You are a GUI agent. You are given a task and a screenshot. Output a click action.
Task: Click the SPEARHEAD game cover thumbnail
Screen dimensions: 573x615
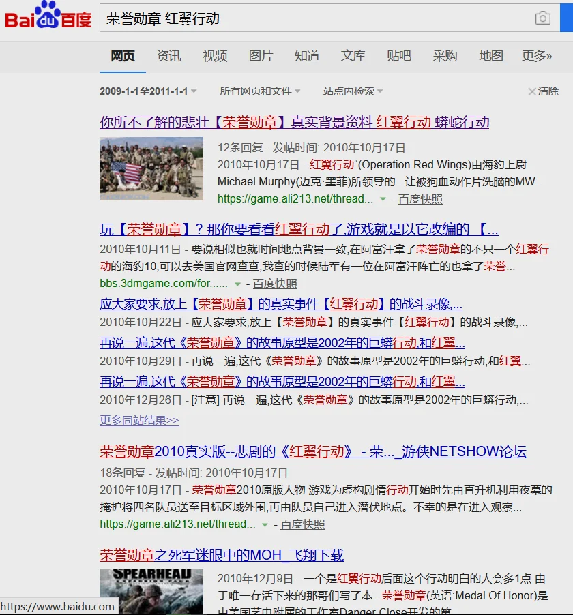tap(151, 592)
